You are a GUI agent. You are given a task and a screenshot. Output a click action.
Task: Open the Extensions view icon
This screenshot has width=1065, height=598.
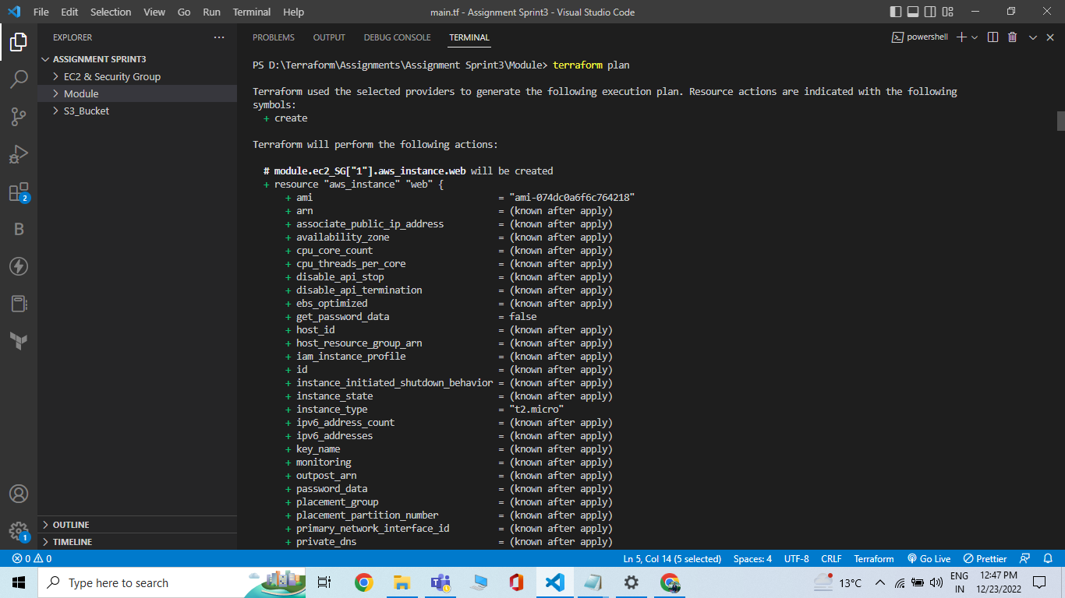(19, 192)
